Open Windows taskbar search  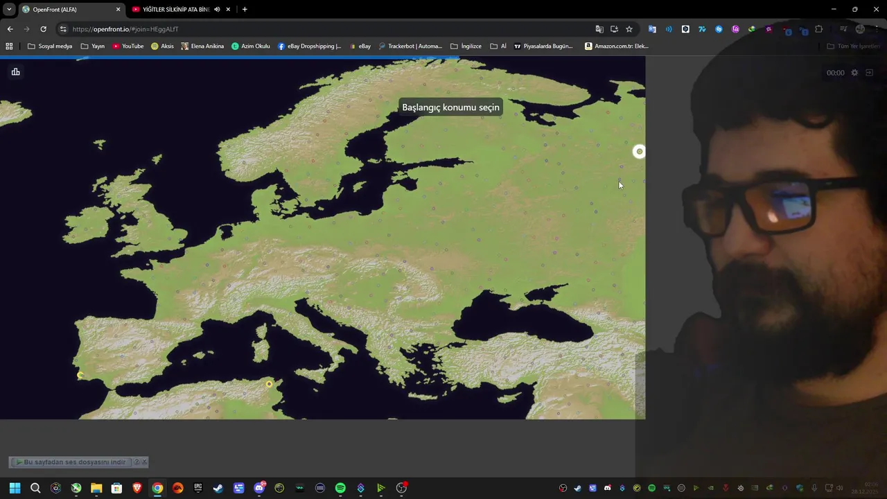tap(35, 488)
